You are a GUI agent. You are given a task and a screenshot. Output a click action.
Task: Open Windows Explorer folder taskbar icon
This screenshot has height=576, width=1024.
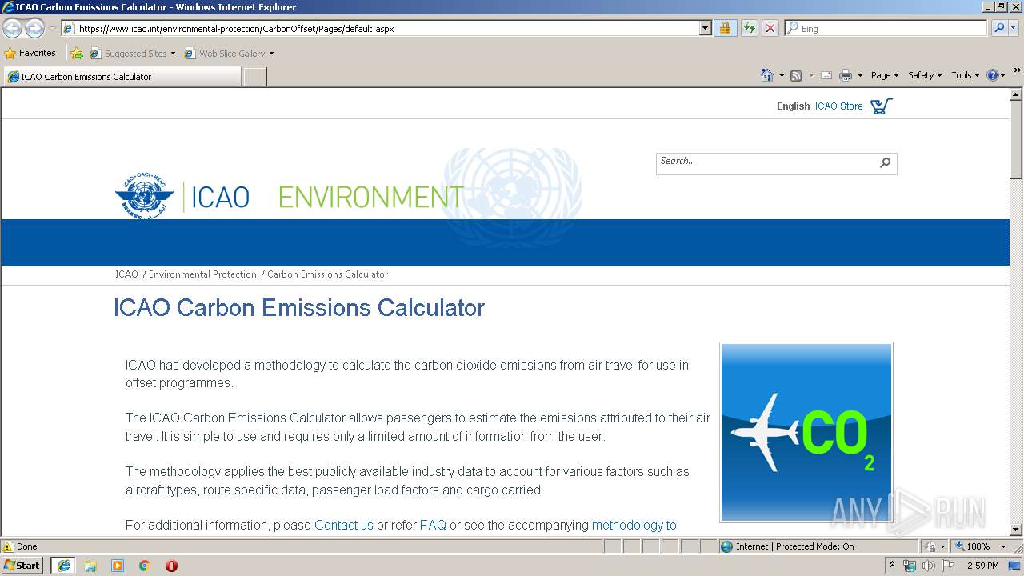coord(90,566)
